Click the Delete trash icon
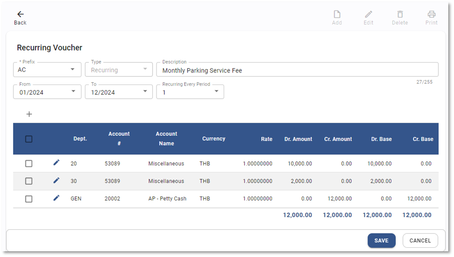The height and width of the screenshot is (257, 454). point(400,14)
